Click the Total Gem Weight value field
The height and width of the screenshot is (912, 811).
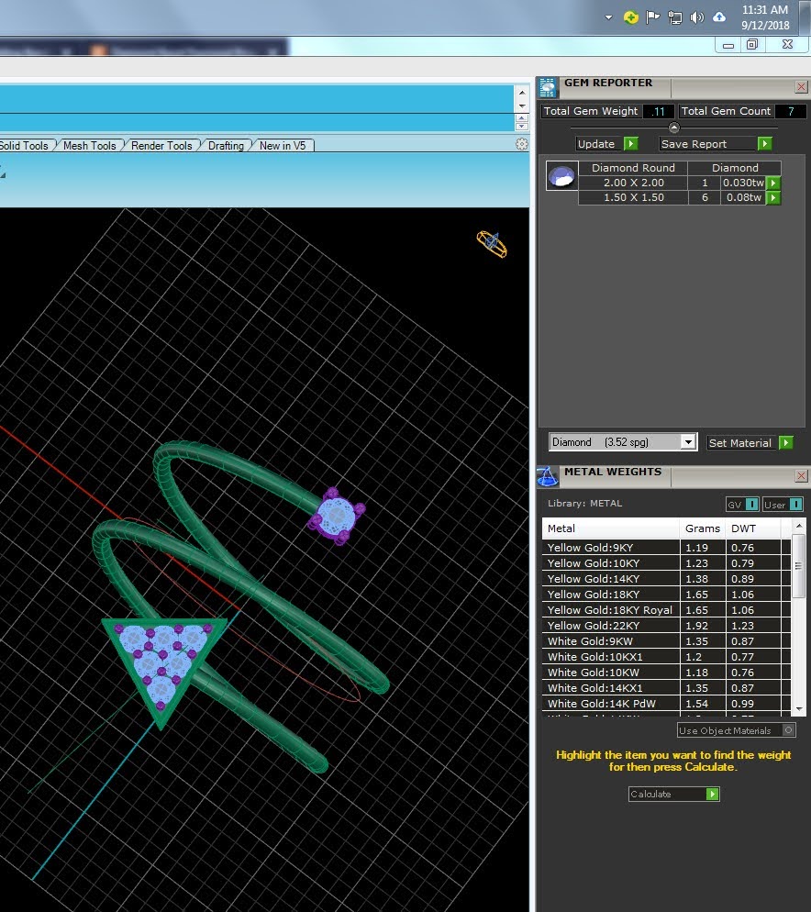click(x=659, y=111)
